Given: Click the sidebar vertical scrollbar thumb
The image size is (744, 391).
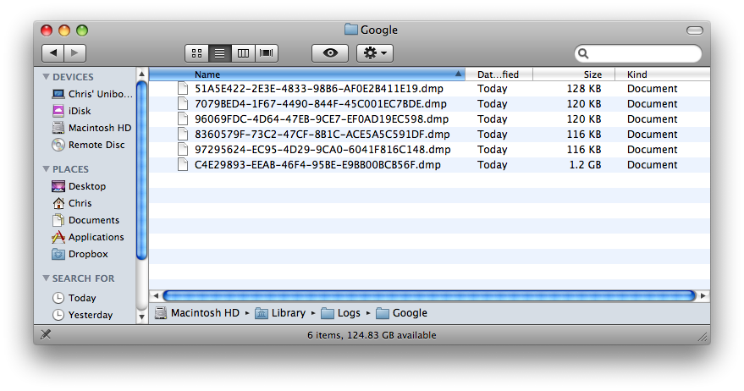Looking at the screenshot, I should 141,170.
